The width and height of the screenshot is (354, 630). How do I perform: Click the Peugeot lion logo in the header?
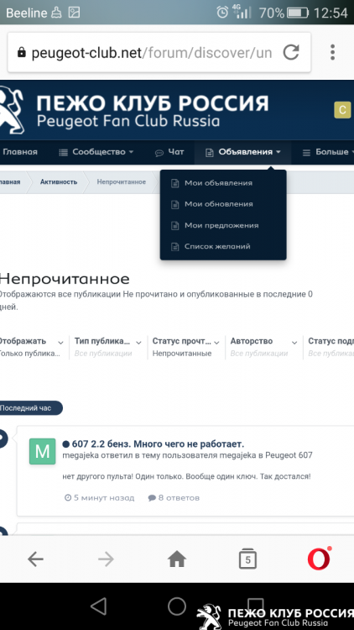[12, 110]
